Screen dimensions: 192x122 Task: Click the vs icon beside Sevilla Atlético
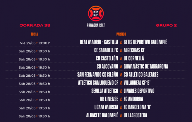click(x=121, y=91)
